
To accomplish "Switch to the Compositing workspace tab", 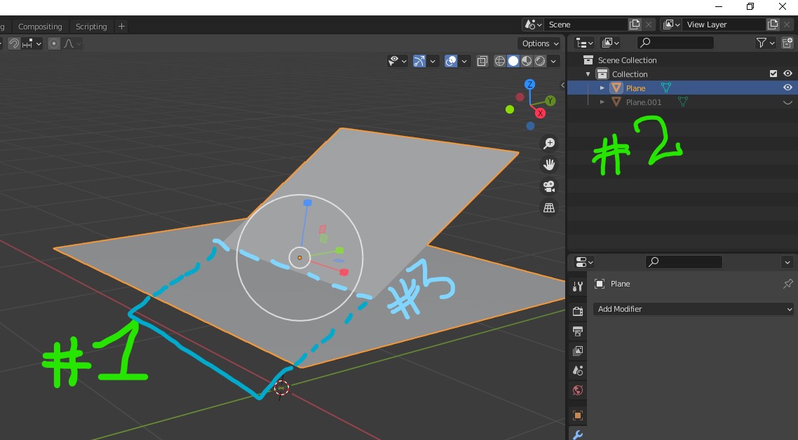I will click(40, 27).
